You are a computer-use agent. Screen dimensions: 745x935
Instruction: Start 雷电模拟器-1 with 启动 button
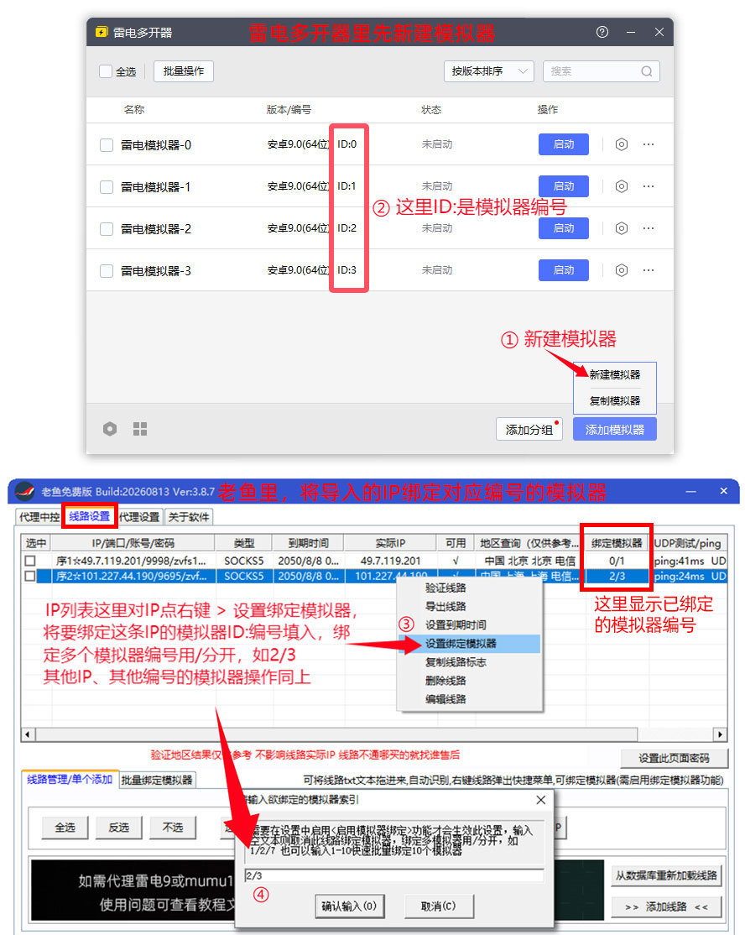coord(563,186)
